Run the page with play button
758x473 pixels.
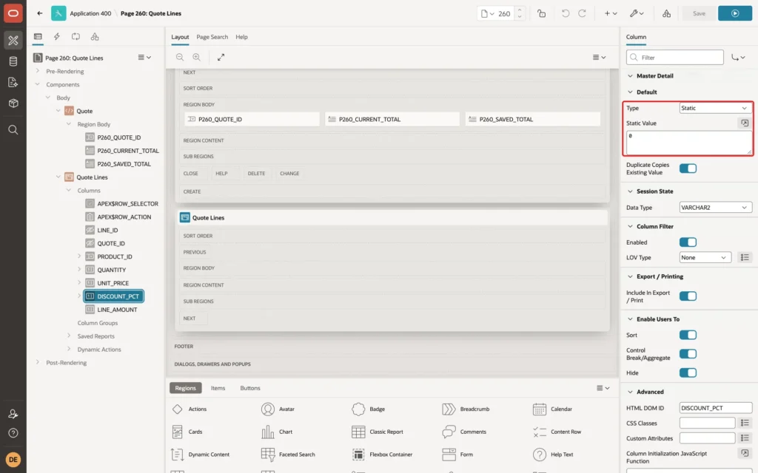(x=735, y=13)
